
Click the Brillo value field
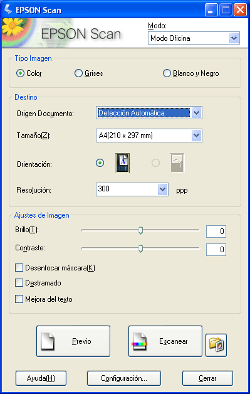click(x=216, y=232)
